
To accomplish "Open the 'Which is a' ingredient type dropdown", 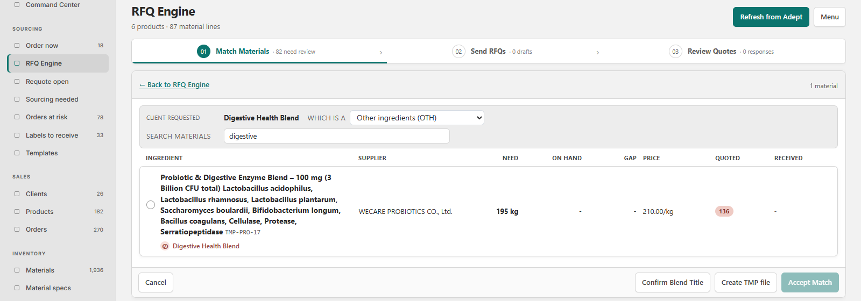I will (x=417, y=118).
